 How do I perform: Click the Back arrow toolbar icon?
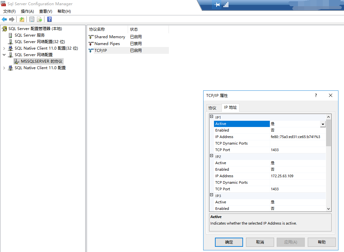click(4, 19)
